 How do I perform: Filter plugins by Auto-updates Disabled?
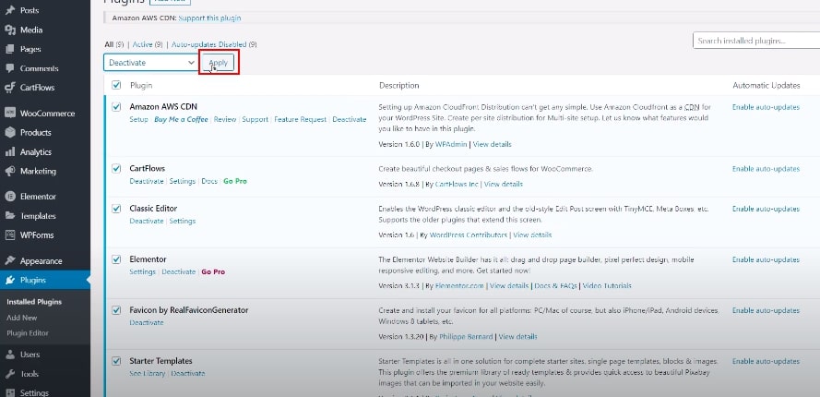(x=209, y=44)
